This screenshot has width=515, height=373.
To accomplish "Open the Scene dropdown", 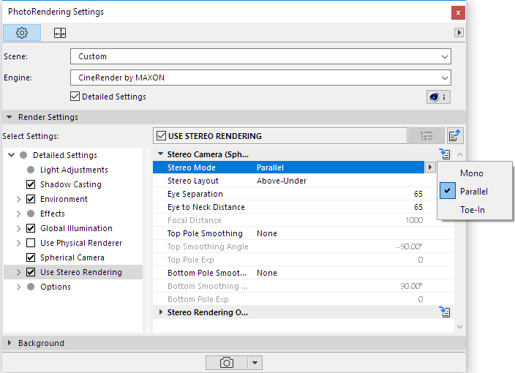I will [x=260, y=56].
